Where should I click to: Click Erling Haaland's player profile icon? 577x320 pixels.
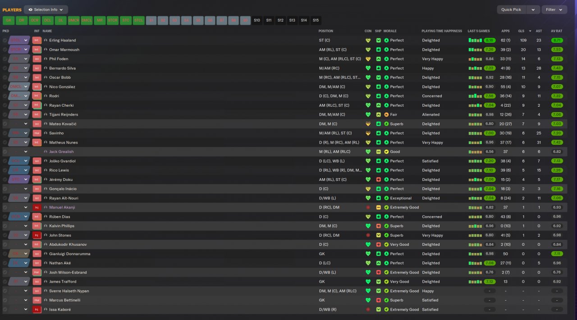click(x=46, y=41)
